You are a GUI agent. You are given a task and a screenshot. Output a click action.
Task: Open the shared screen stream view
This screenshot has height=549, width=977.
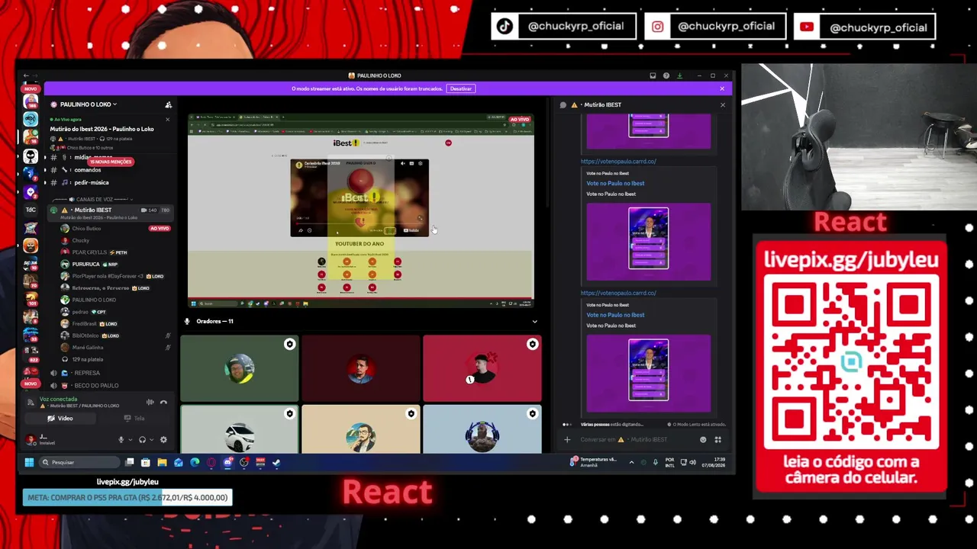[x=360, y=210]
